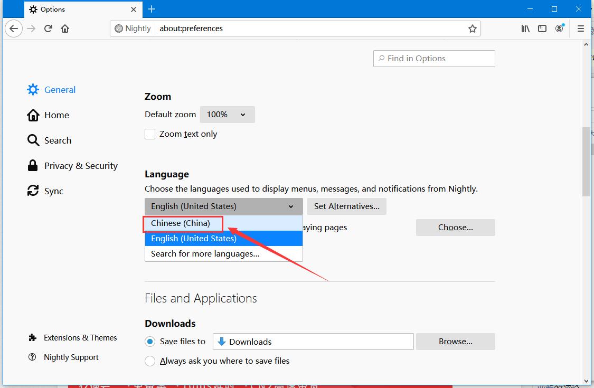The height and width of the screenshot is (388, 594).
Task: Click the scrollbar down arrow
Action: 586,381
